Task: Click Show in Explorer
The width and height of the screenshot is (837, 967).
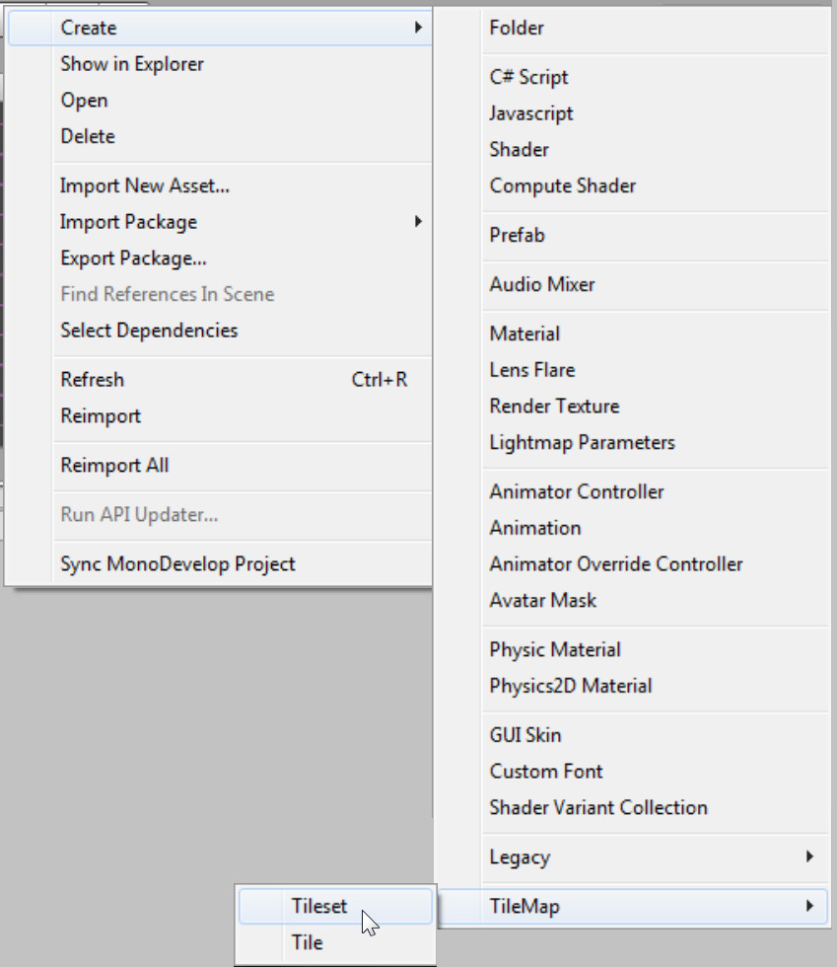Action: click(x=220, y=63)
